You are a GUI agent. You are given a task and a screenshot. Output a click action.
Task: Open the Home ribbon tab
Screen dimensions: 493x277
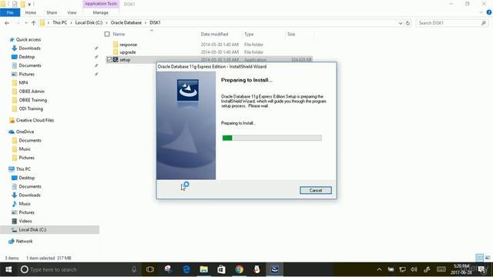(x=31, y=12)
